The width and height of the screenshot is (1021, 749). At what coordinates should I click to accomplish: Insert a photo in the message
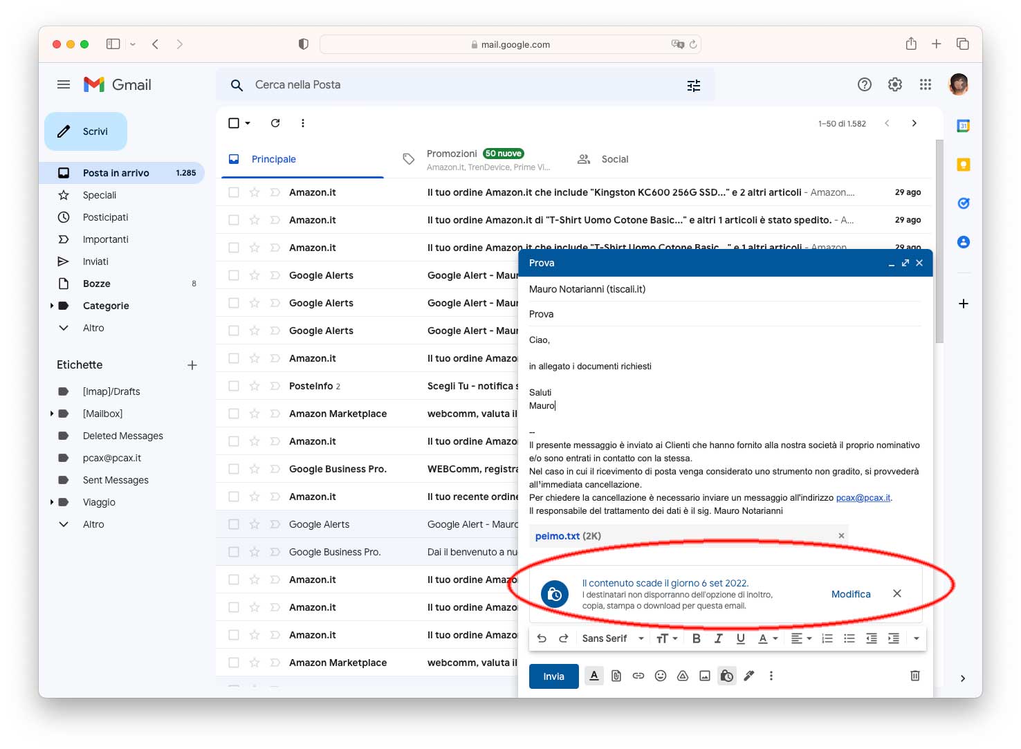(705, 676)
